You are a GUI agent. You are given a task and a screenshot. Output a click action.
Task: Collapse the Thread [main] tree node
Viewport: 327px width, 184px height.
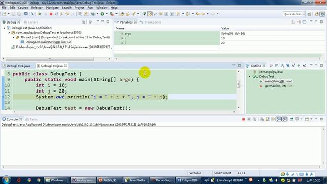pyautogui.click(x=14, y=37)
